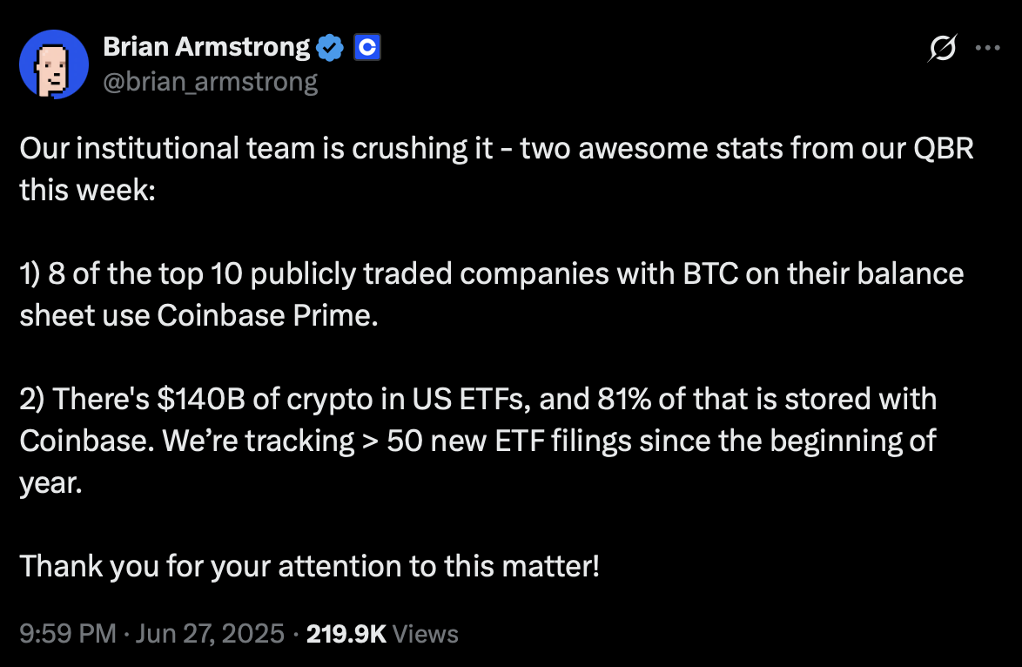1022x667 pixels.
Task: Click the "$140B" figure in the post
Action: (201, 399)
